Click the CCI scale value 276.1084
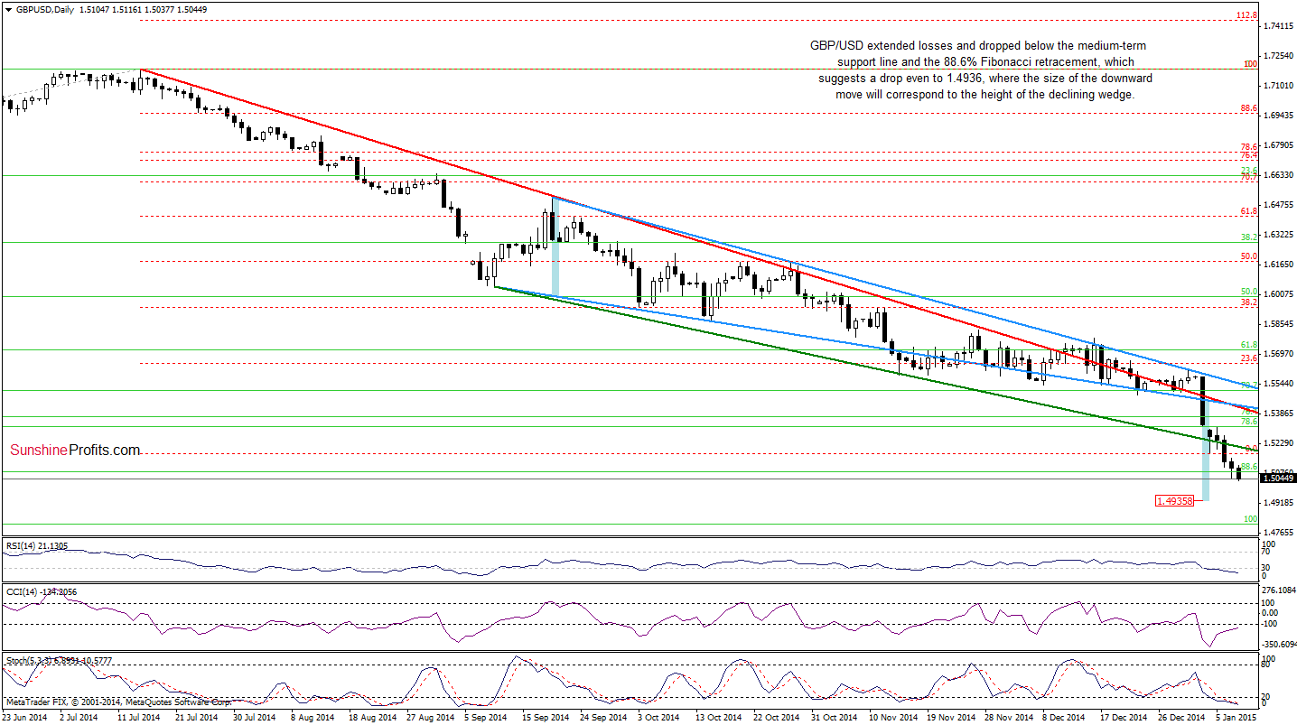 point(1278,591)
